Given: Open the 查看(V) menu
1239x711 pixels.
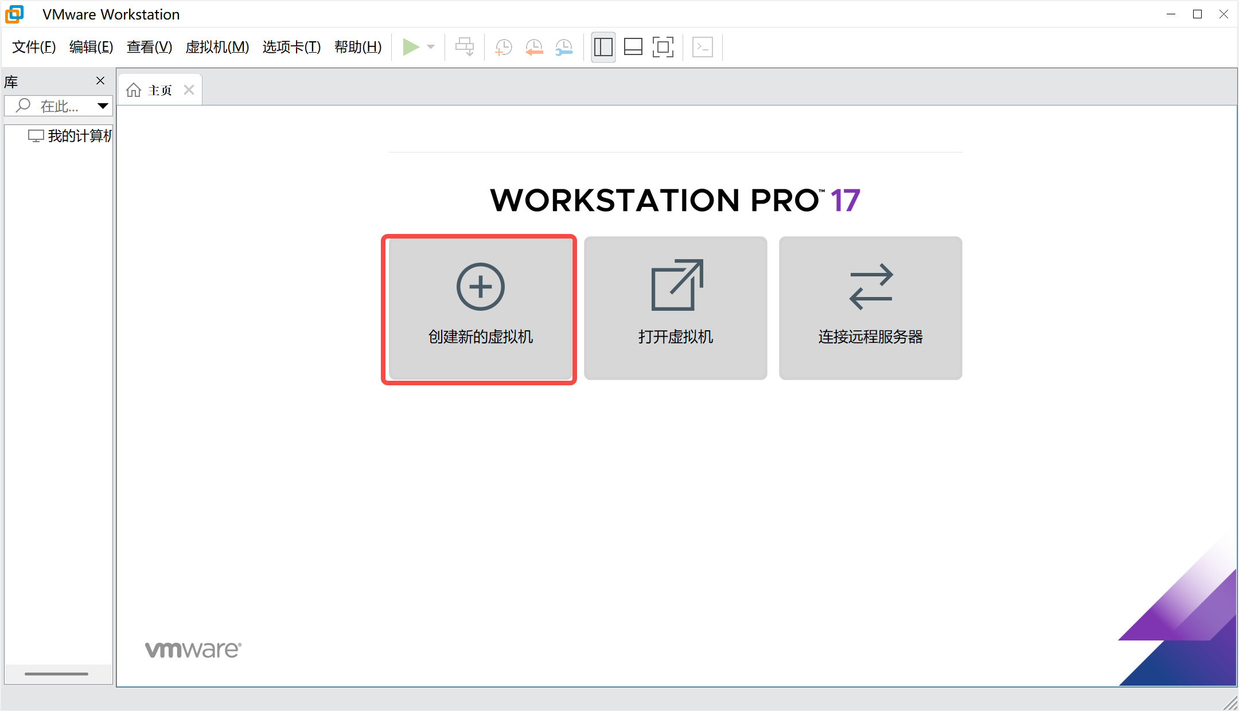Looking at the screenshot, I should (x=149, y=47).
